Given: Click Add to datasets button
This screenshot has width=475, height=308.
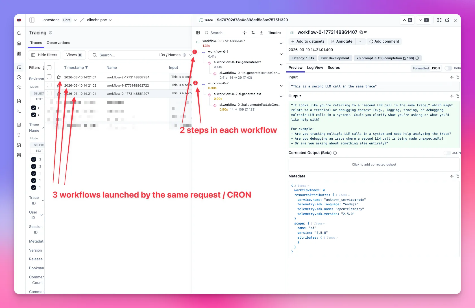Looking at the screenshot, I should (x=308, y=41).
